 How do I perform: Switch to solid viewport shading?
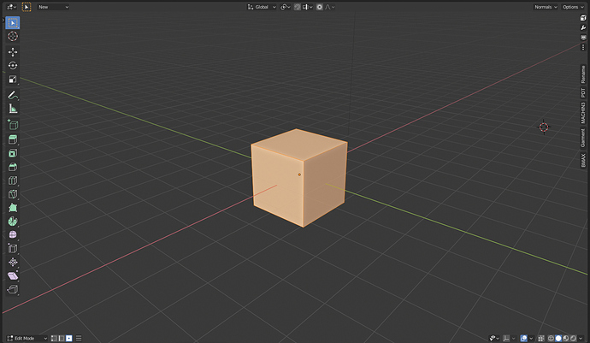pos(558,338)
